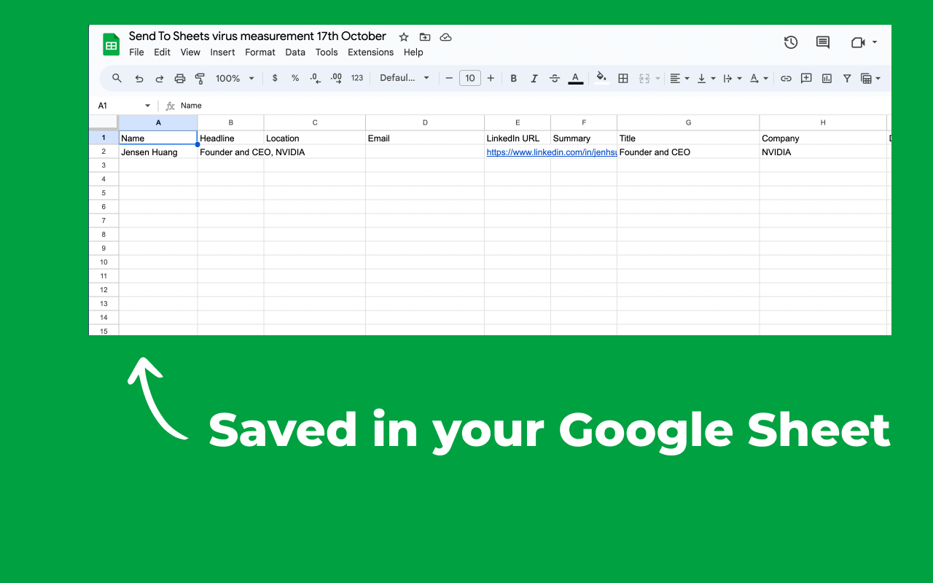The image size is (933, 583).
Task: Check cloud save status icon
Action: click(446, 37)
